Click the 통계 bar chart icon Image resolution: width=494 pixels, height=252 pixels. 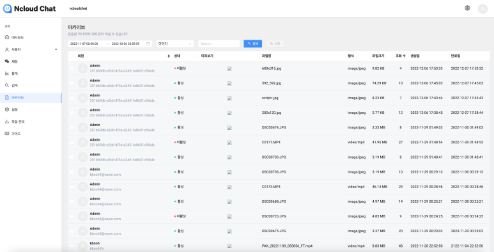pos(7,74)
